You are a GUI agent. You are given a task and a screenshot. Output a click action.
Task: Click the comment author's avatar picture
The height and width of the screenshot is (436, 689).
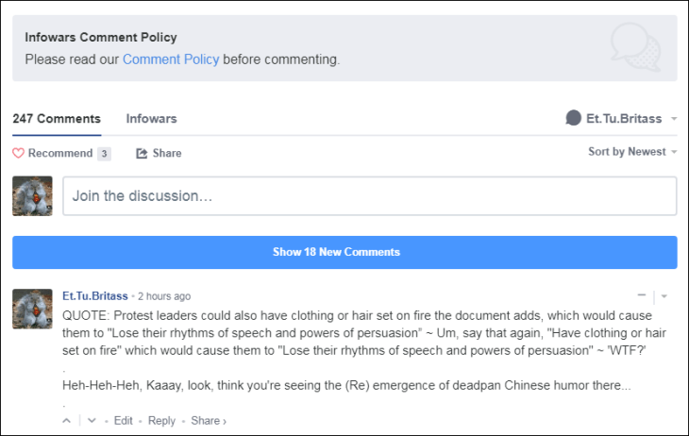click(32, 309)
